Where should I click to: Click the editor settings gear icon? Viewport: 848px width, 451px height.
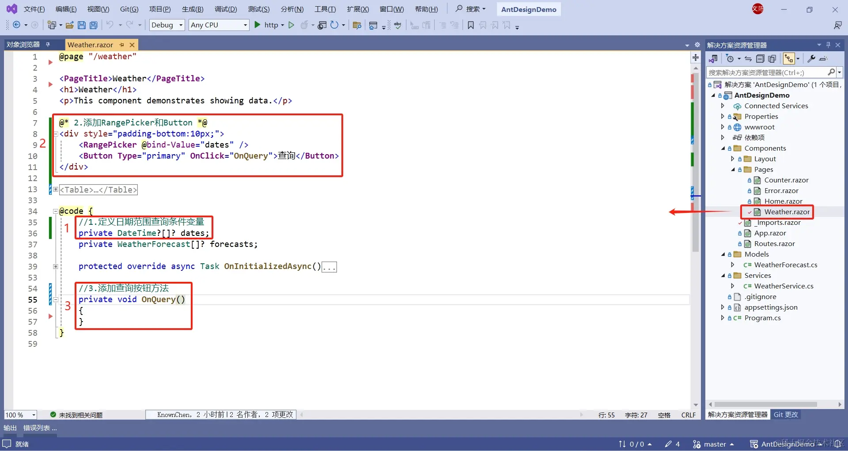(x=697, y=45)
